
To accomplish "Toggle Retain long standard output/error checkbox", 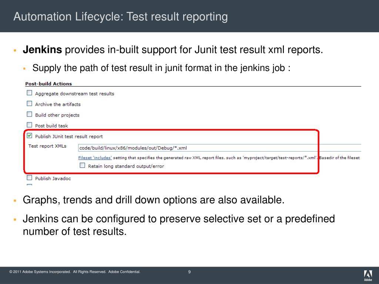I will coord(83,165).
